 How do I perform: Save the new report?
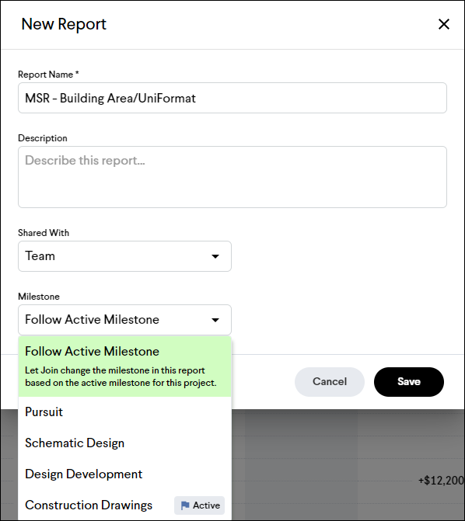click(x=409, y=382)
